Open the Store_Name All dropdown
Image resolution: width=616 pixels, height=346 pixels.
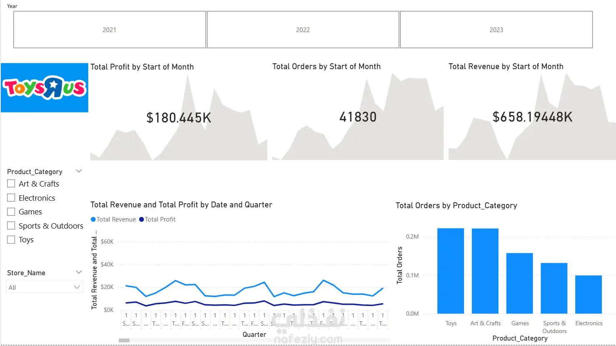44,287
